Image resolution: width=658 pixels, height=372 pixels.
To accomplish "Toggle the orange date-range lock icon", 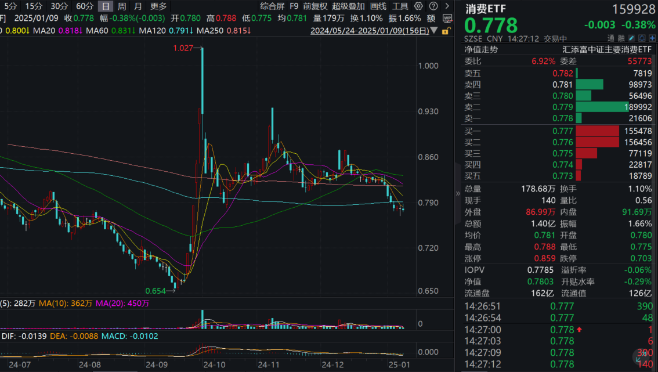I will click(x=445, y=31).
